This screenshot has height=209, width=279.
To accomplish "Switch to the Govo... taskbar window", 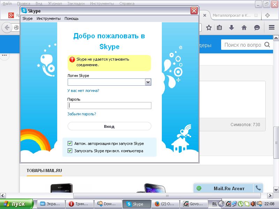I will click(x=194, y=204).
